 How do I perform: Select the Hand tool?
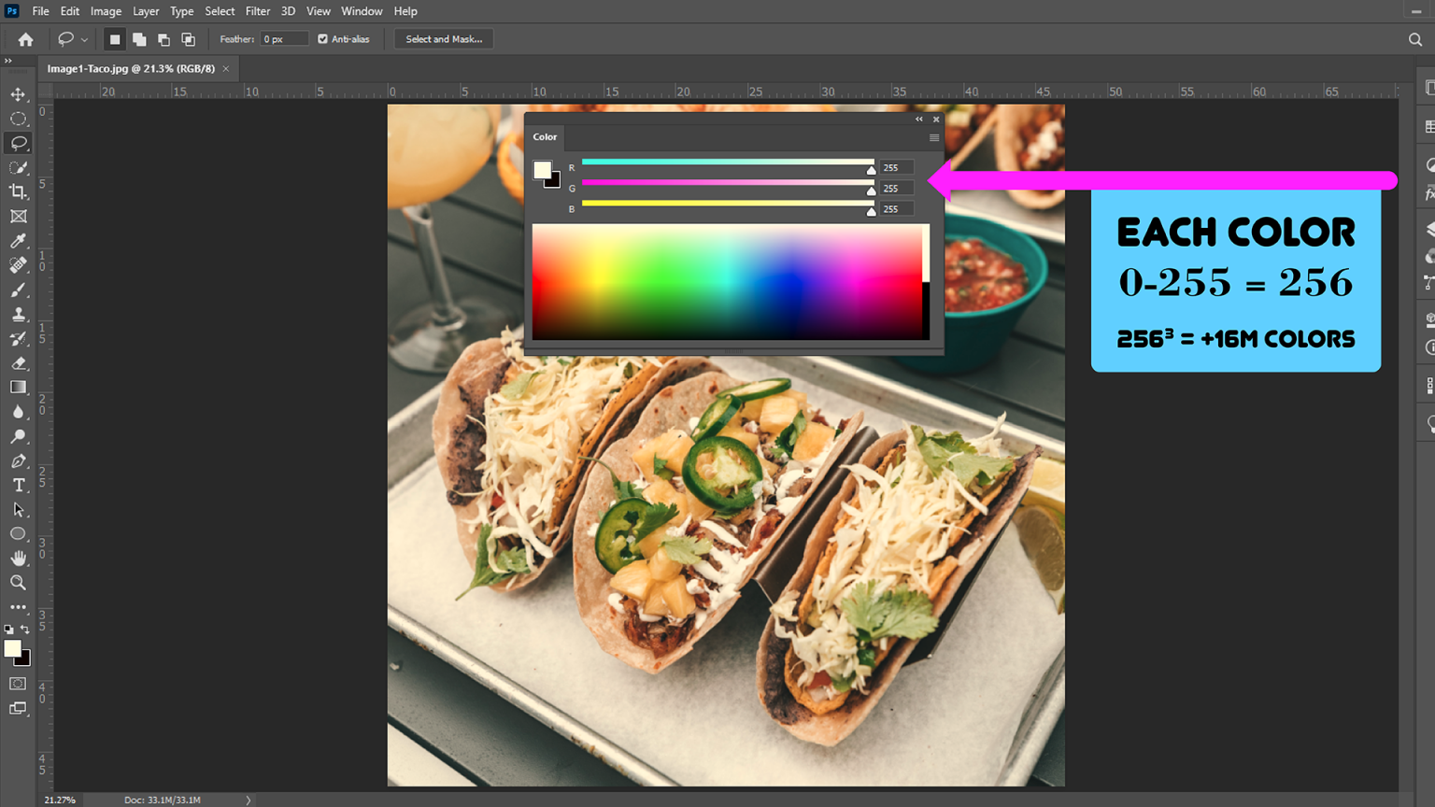(x=18, y=558)
